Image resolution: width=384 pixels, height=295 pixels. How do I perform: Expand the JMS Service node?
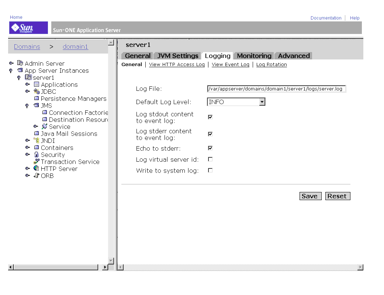coord(36,127)
